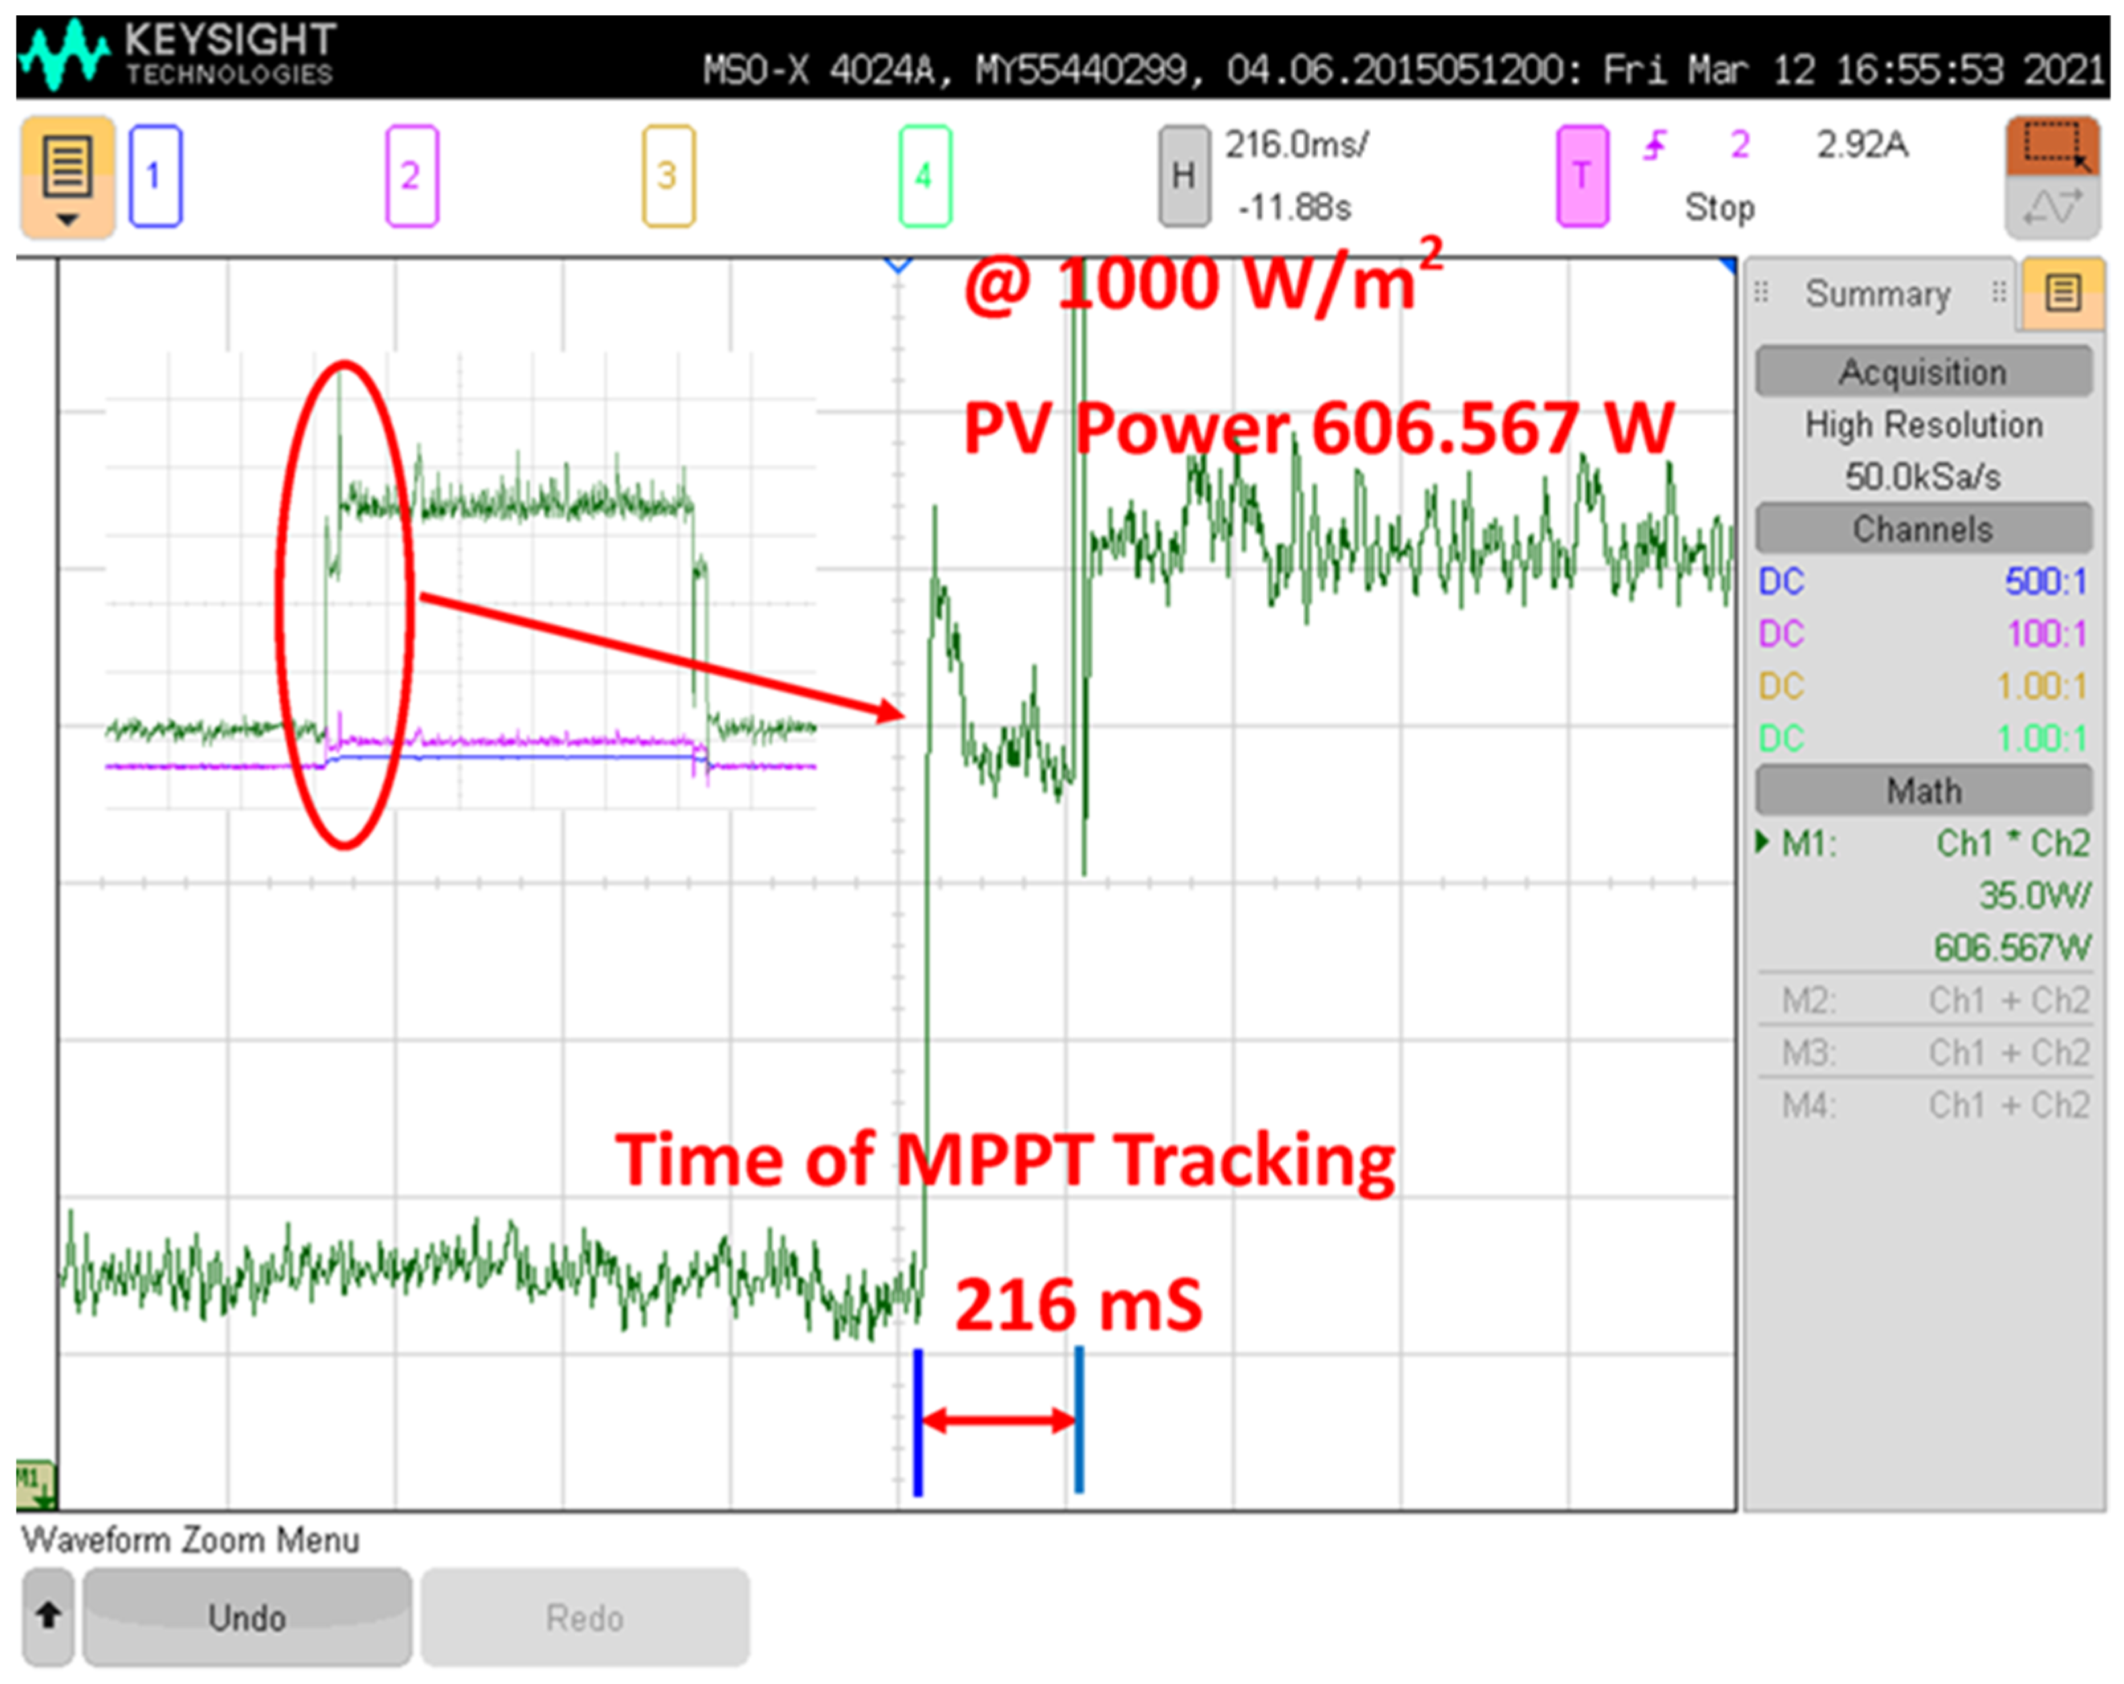
Task: Open Horizontal settings H button
Action: (x=1183, y=175)
